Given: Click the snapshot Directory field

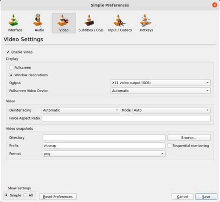Looking at the screenshot, I should point(104,138).
